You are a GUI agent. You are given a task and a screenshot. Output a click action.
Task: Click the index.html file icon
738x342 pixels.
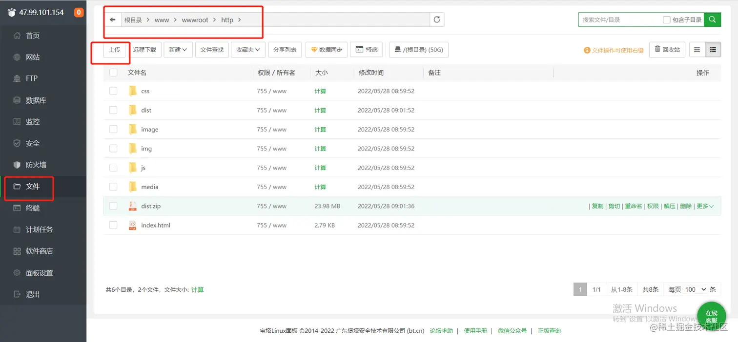pyautogui.click(x=132, y=225)
